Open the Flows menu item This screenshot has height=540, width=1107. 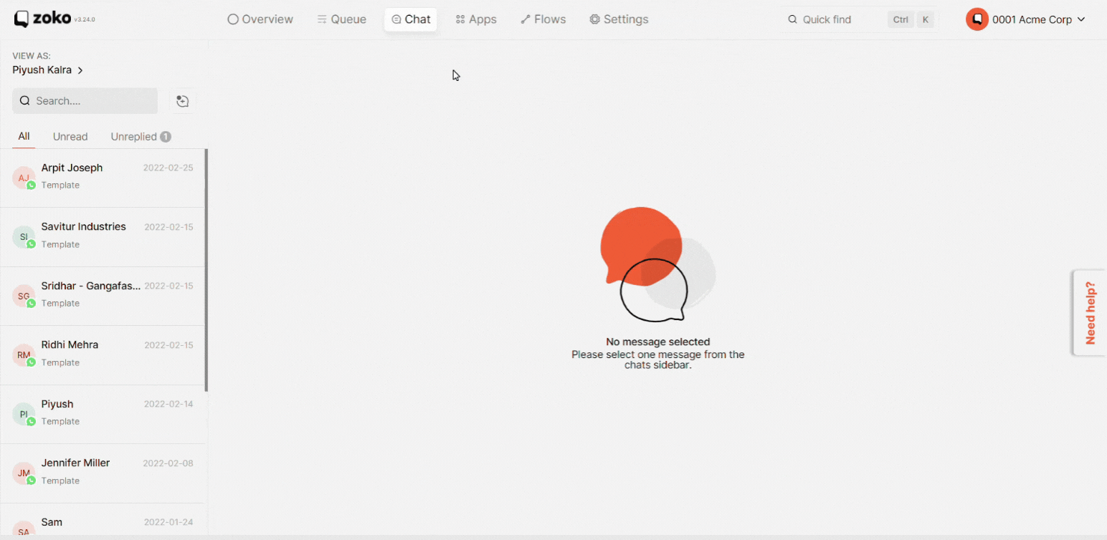click(x=543, y=19)
